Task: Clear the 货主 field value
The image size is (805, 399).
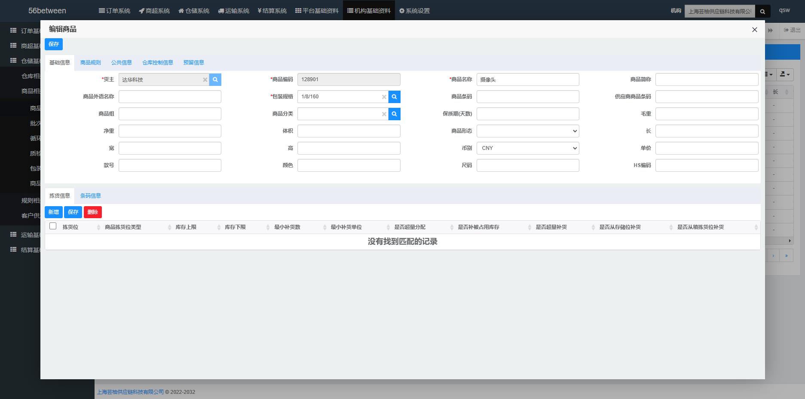Action: click(205, 80)
